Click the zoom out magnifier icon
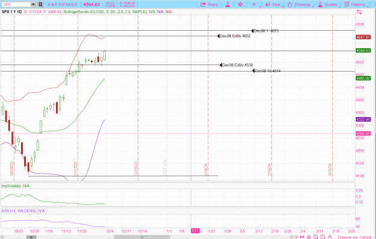This screenshot has height=239, width=376. 323,237
